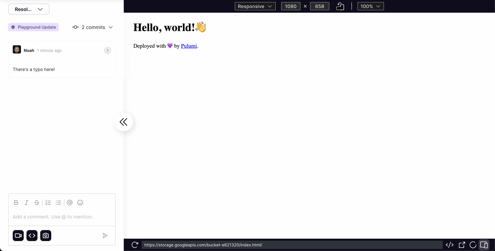
Task: Click the code snippet icon in comment box
Action: coord(32,236)
